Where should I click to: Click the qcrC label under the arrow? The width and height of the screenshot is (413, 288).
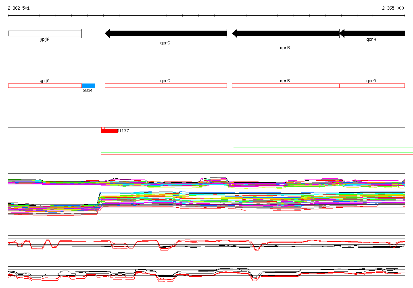tap(165, 43)
